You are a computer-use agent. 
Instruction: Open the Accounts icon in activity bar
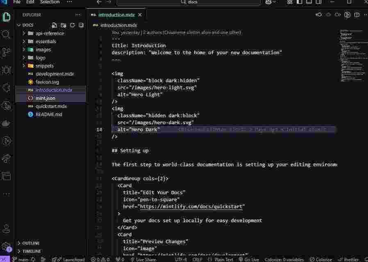pos(6,229)
